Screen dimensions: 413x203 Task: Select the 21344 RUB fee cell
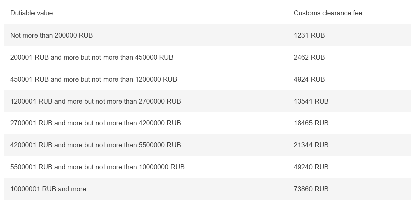[311, 145]
